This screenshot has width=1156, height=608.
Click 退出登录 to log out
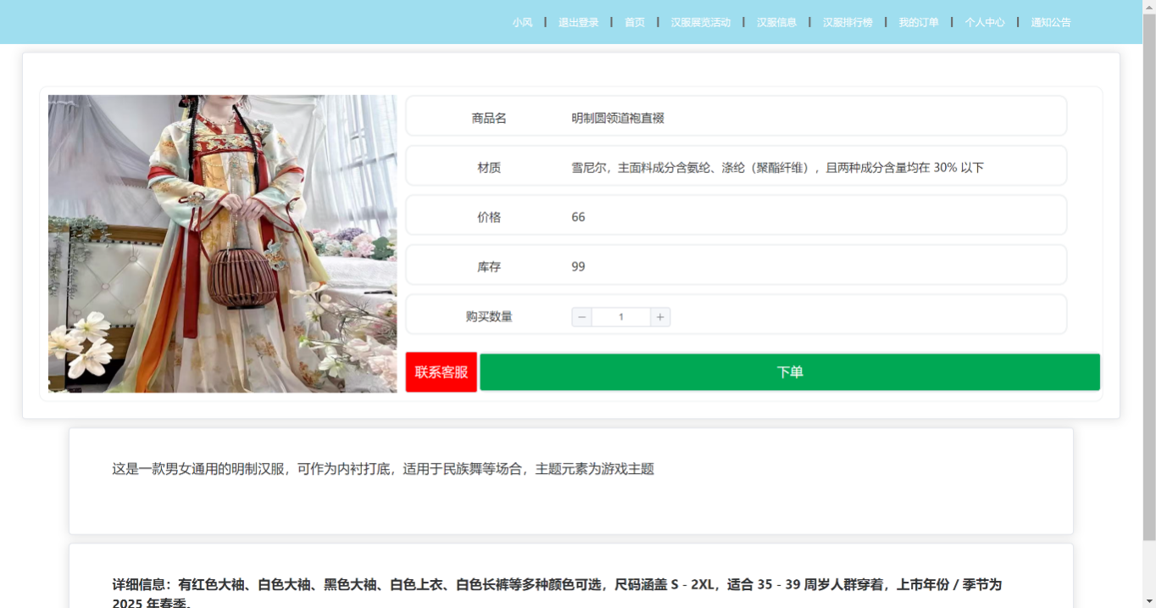pos(578,23)
